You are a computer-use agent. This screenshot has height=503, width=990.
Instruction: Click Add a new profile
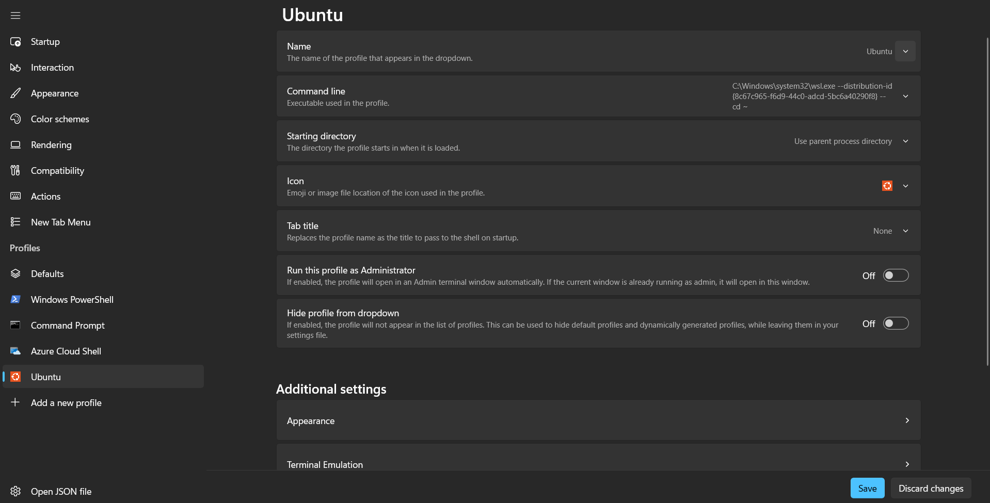(x=103, y=403)
